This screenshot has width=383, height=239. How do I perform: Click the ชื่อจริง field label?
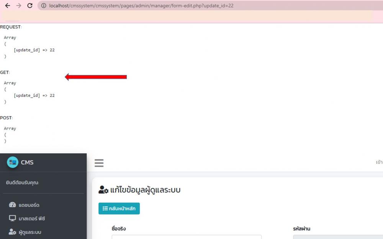(x=119, y=229)
